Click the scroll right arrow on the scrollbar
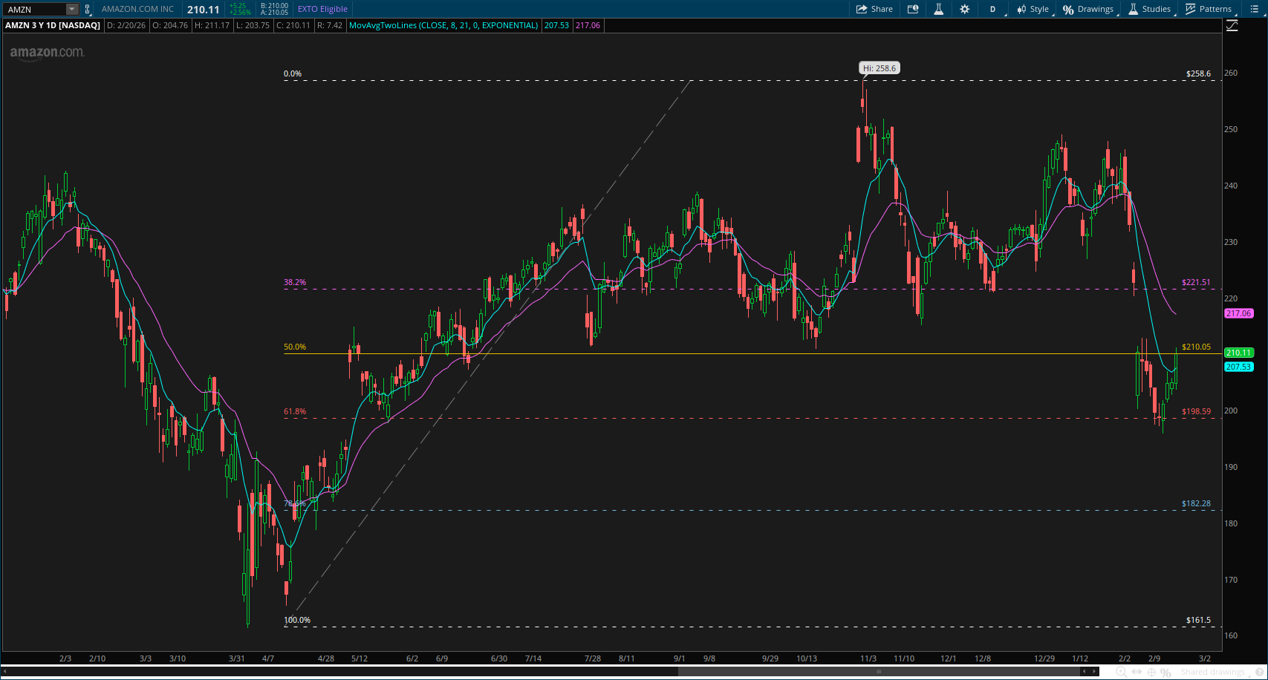The height and width of the screenshot is (680, 1268). tap(1093, 671)
